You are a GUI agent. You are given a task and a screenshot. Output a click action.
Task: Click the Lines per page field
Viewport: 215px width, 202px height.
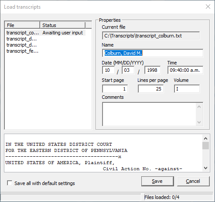pyautogui.click(x=151, y=89)
